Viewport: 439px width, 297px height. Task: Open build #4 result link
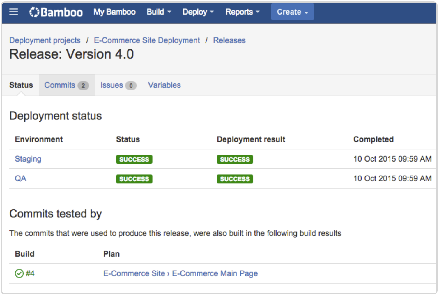point(30,273)
